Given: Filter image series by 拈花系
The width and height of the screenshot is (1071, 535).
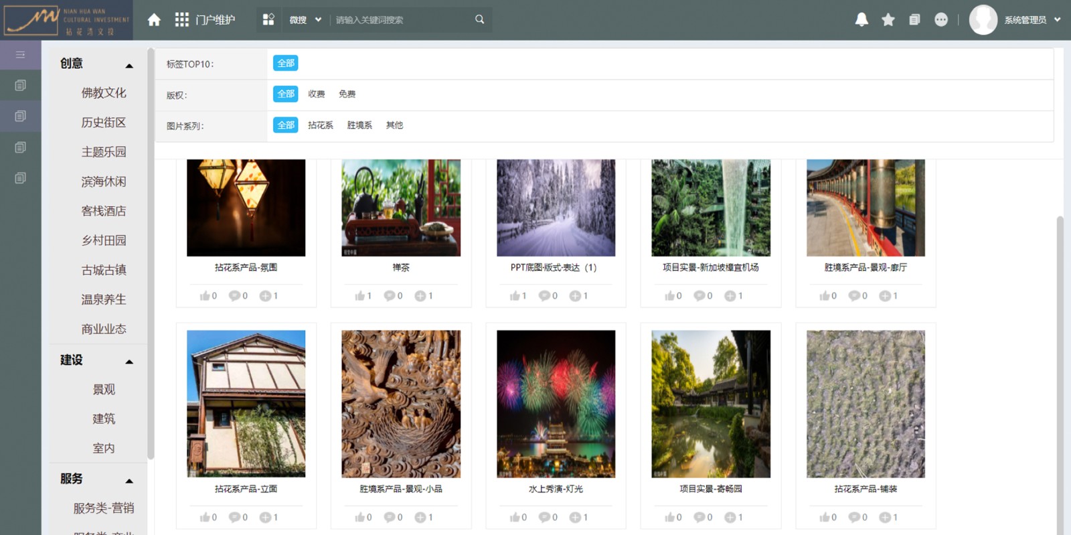Looking at the screenshot, I should click(321, 125).
